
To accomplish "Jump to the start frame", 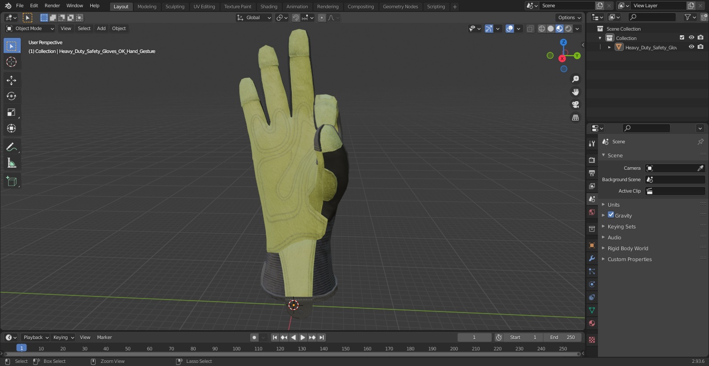I will coord(275,337).
